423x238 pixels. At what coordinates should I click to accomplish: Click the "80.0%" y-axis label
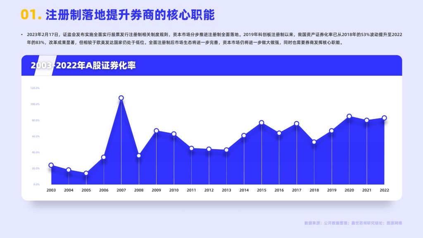coord(36,120)
